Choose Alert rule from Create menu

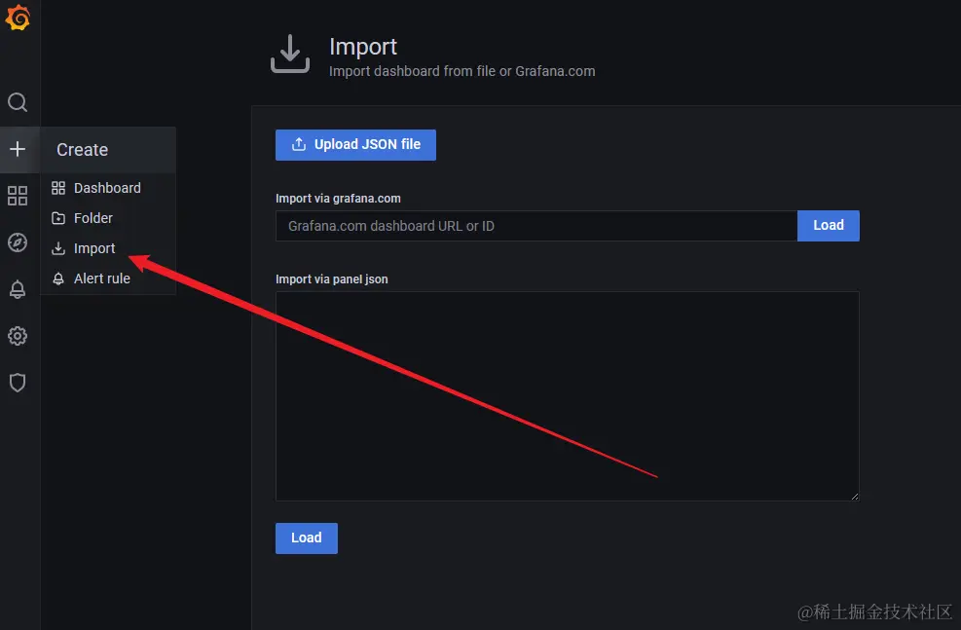(x=108, y=278)
